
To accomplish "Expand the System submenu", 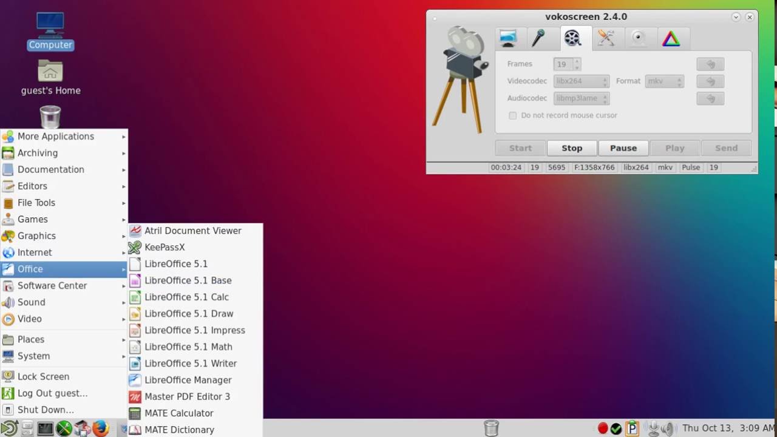I will (64, 356).
